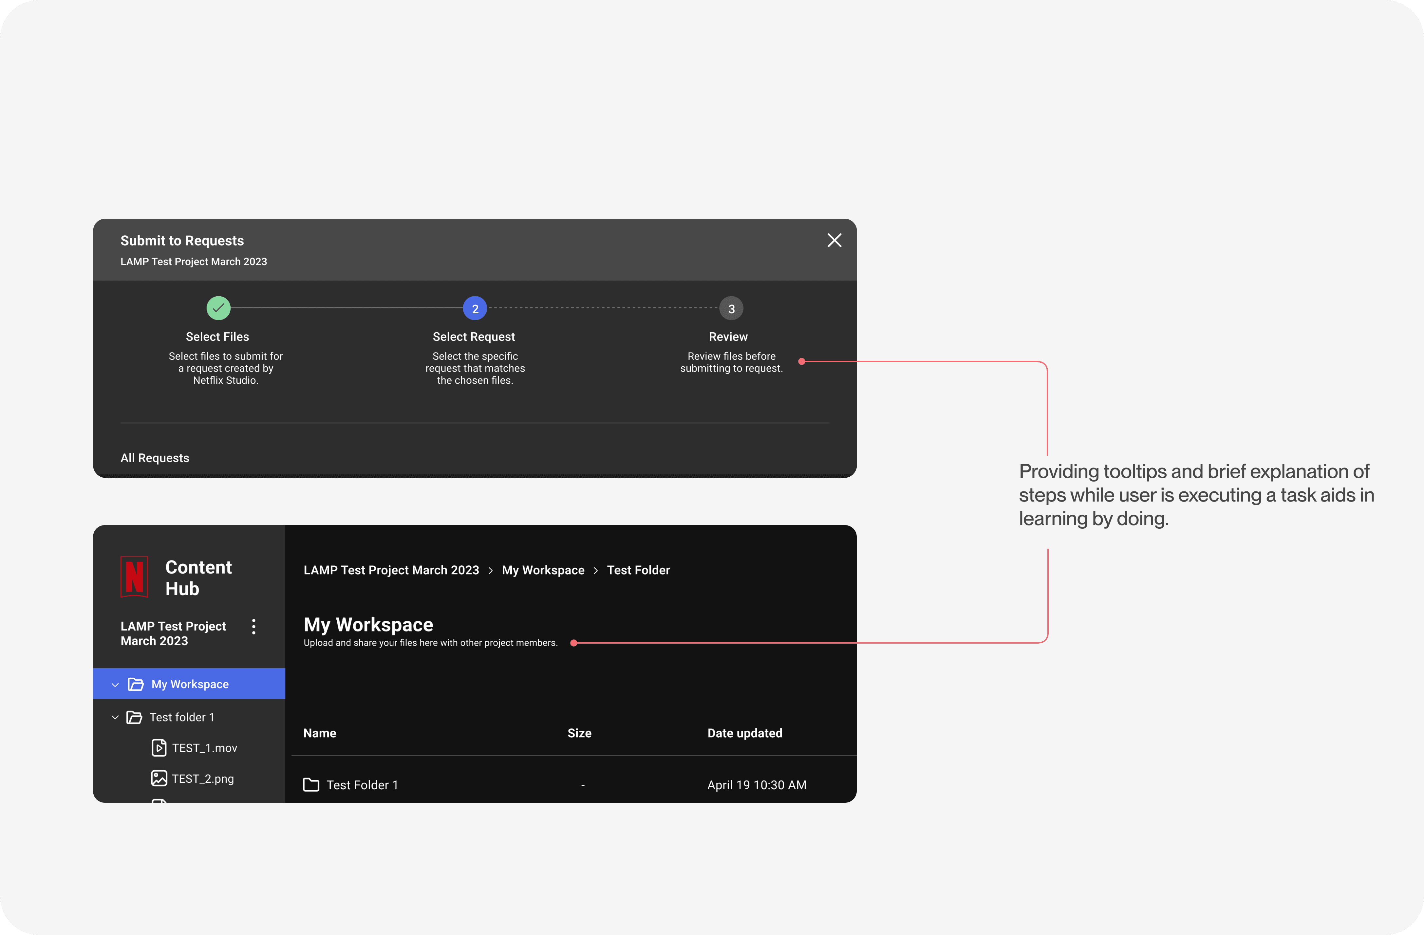Screen dimensions: 1424x935
Task: Open LAMP Test Project March 2023 breadcrumb
Action: [x=391, y=570]
